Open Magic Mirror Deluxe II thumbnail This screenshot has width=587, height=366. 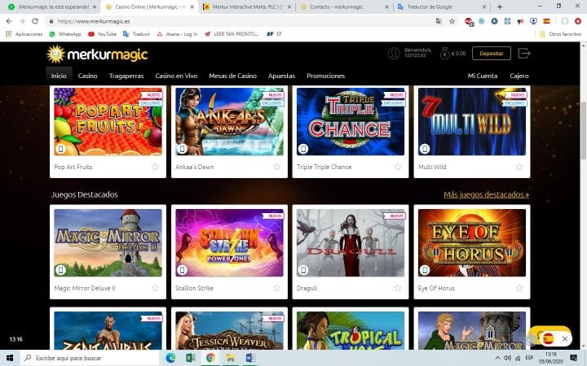[108, 242]
